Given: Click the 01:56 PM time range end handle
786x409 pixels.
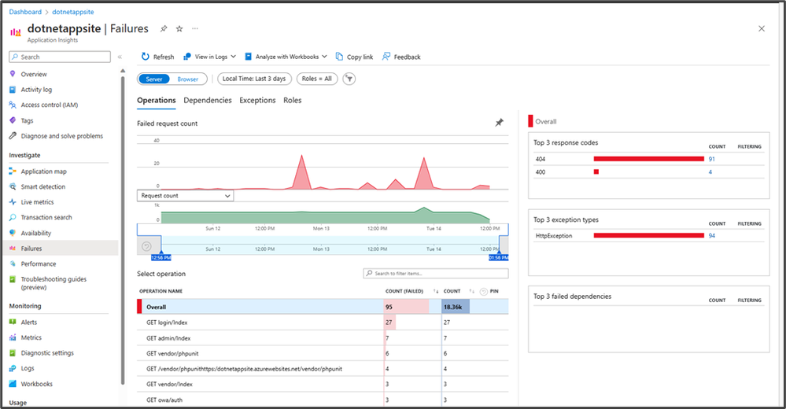Looking at the screenshot, I should pyautogui.click(x=499, y=257).
